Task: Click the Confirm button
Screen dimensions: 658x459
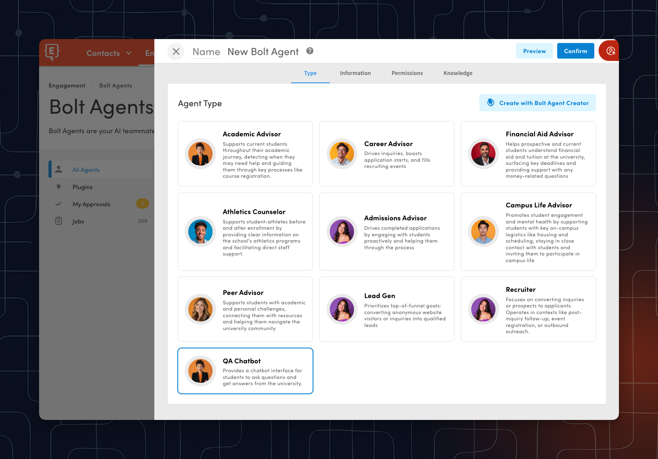Action: 576,51
